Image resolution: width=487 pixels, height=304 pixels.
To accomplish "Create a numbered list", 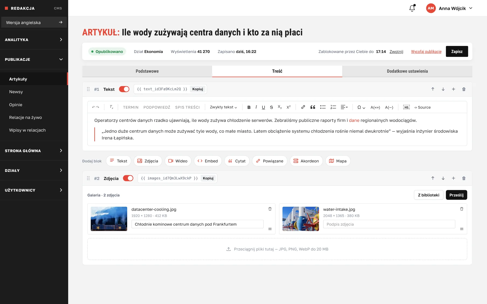I will click(x=333, y=107).
